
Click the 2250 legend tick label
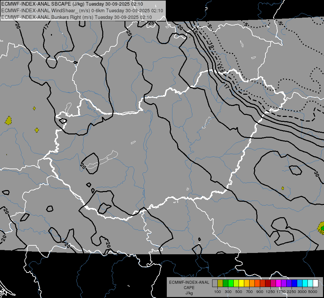click(x=292, y=292)
